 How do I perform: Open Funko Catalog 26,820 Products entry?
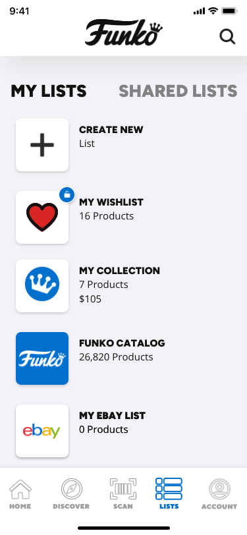coord(122,350)
